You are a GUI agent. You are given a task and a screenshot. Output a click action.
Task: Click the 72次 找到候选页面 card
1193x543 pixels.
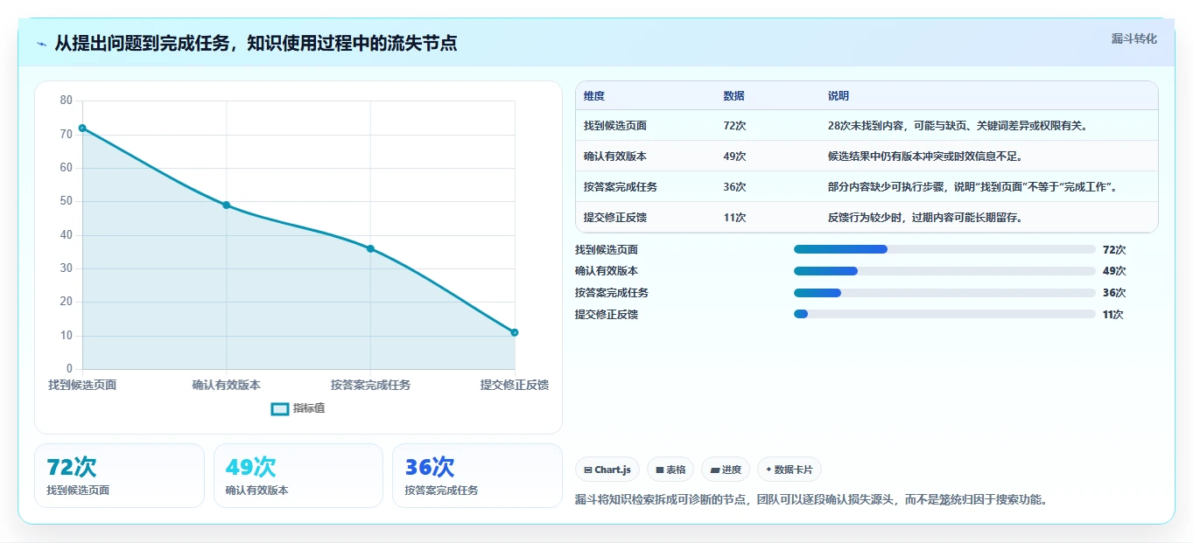click(119, 476)
